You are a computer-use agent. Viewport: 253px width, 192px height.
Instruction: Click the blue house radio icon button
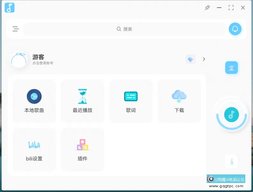coord(232,68)
